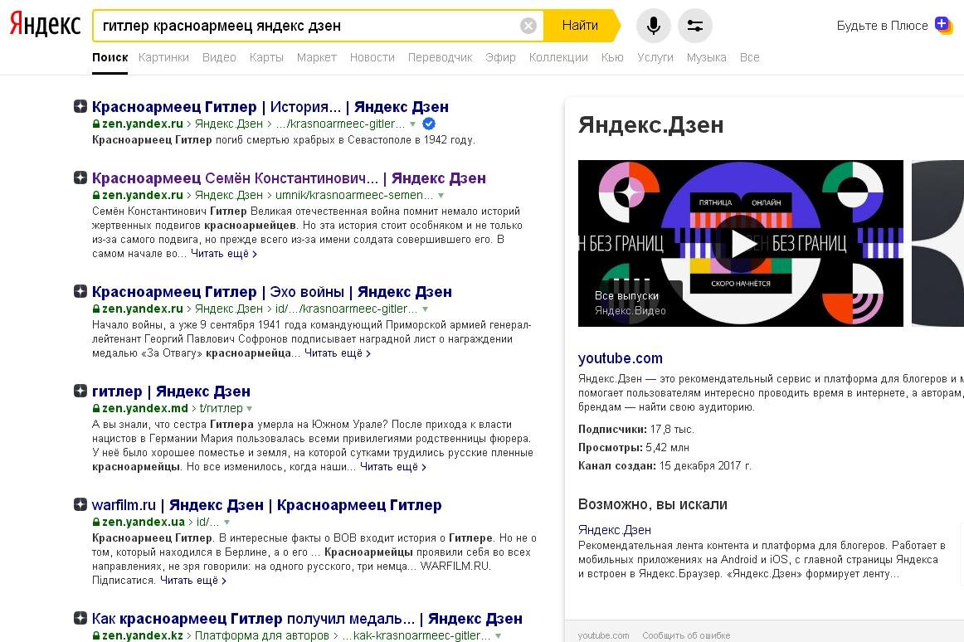Click padlock icon beside zen.yandex.kz URL

(x=96, y=636)
